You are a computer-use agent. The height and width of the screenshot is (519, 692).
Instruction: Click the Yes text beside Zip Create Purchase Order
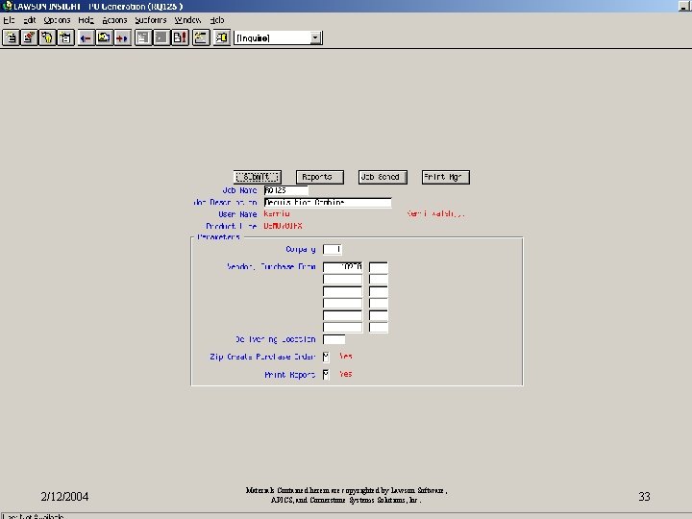(x=346, y=357)
